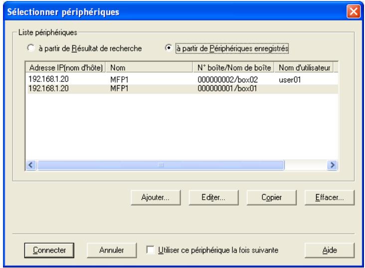
Task: Click 'Nom d'utilisateur' column header
Action: click(304, 67)
